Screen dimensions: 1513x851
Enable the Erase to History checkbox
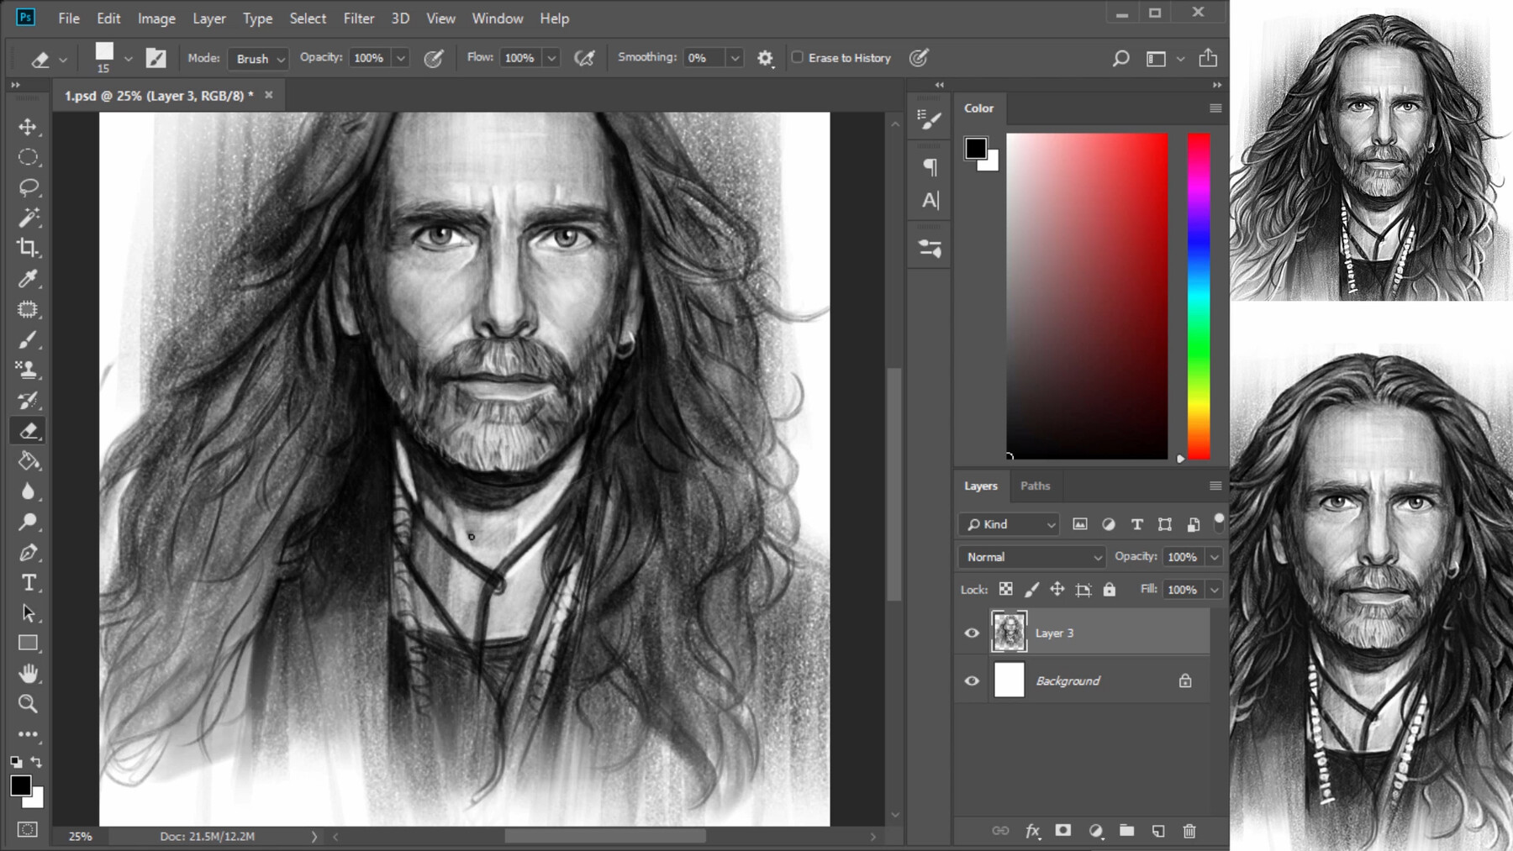click(799, 57)
